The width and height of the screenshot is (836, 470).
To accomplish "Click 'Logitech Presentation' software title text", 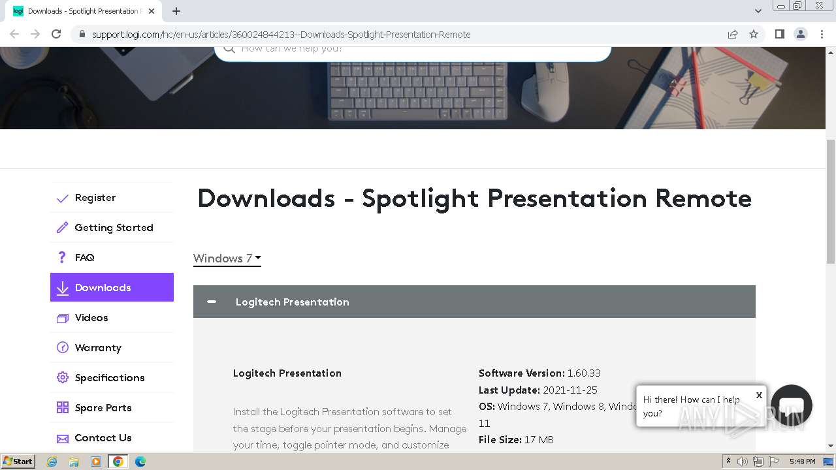I will point(287,373).
